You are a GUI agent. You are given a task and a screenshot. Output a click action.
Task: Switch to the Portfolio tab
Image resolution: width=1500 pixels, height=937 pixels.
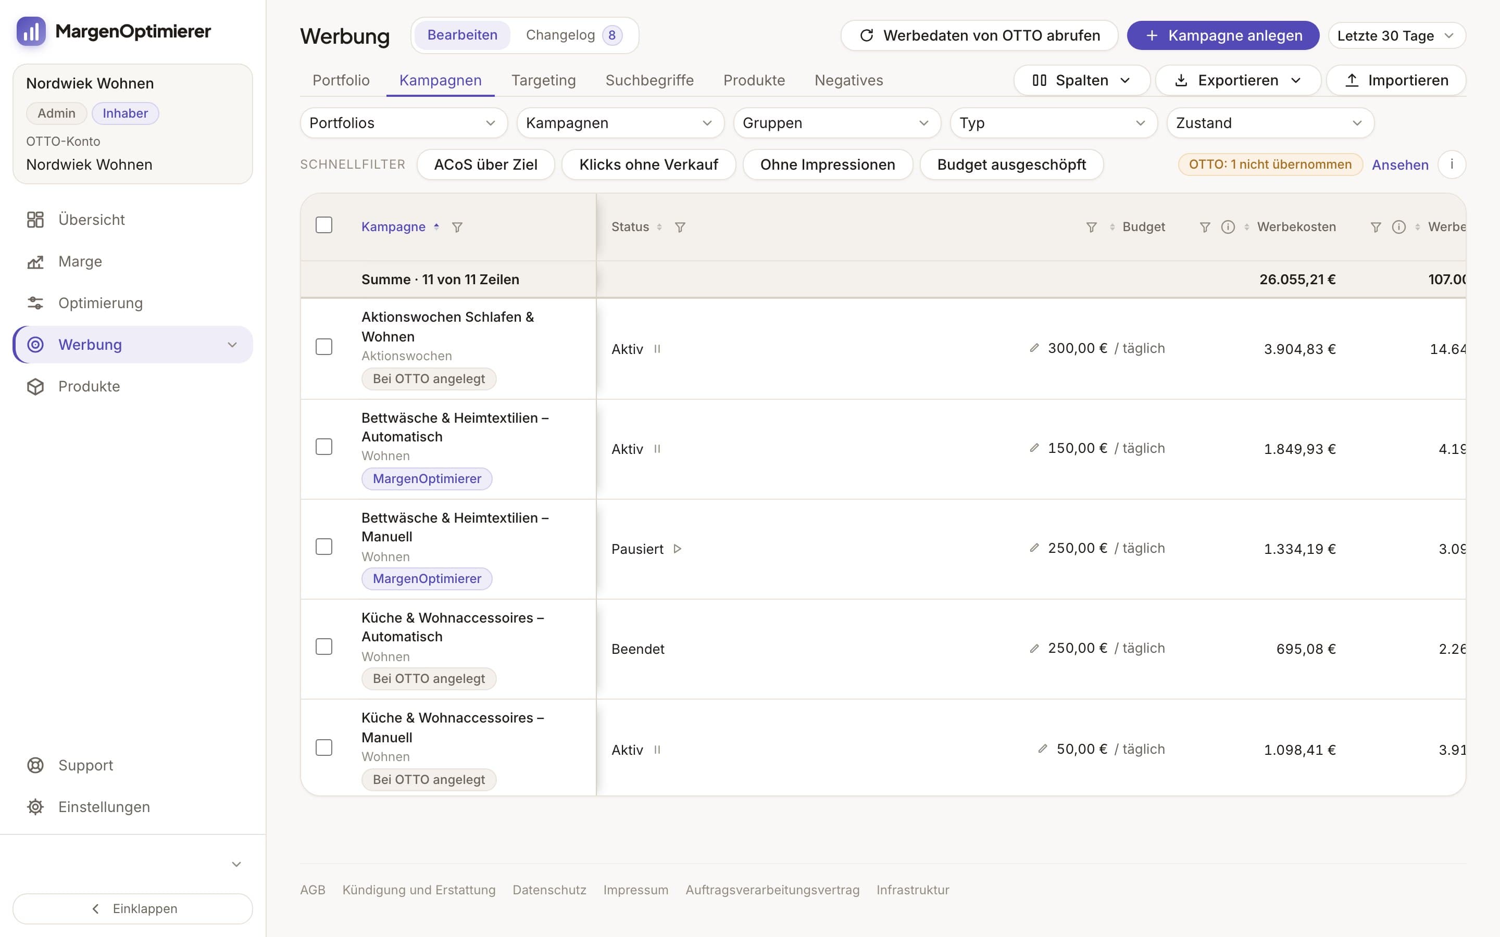point(341,81)
